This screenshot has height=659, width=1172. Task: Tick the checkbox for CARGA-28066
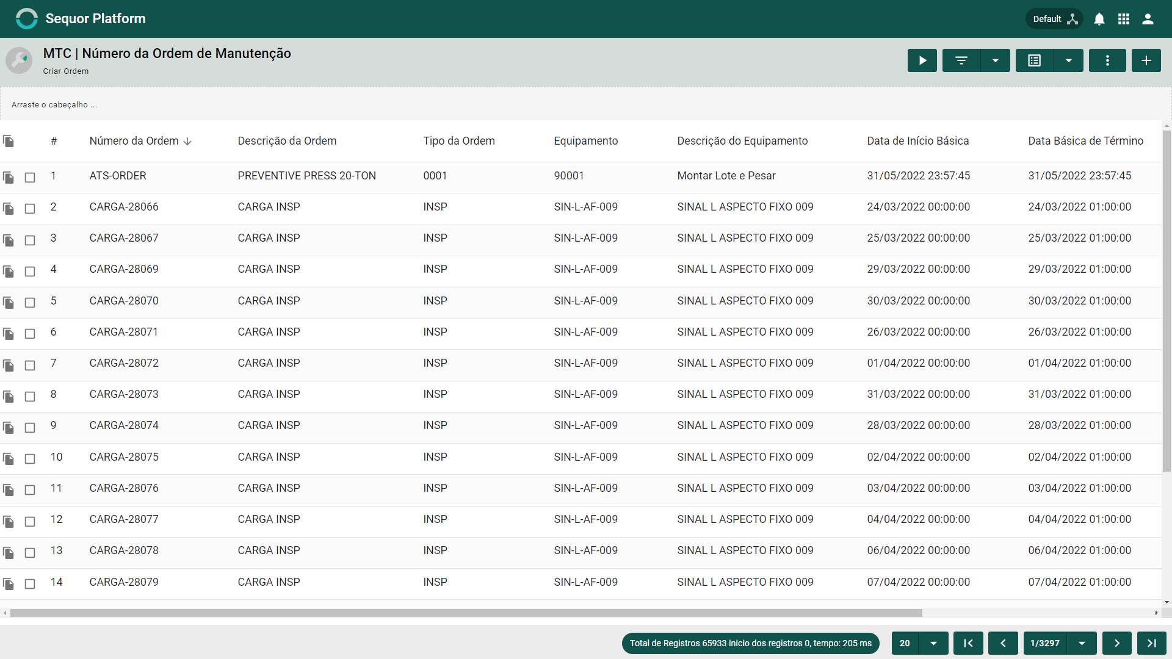30,209
